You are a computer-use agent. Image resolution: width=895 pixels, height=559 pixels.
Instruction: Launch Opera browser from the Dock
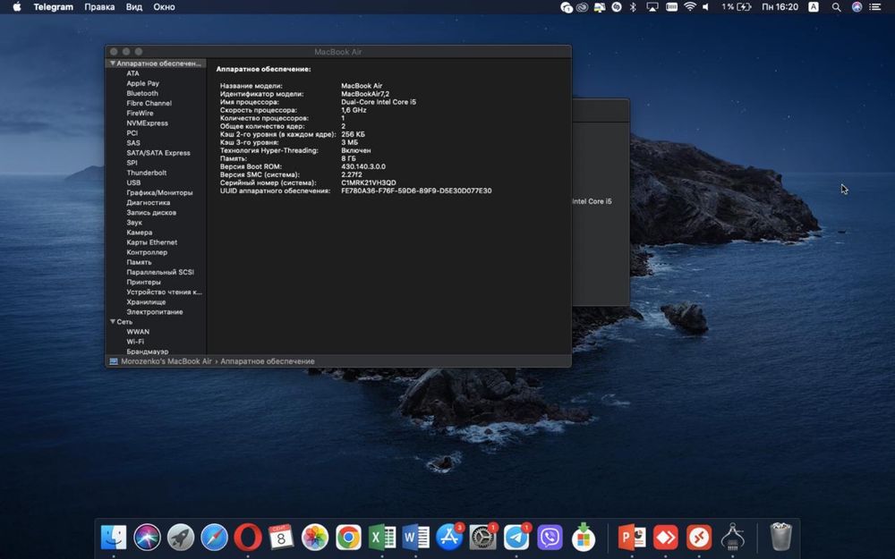(x=248, y=538)
